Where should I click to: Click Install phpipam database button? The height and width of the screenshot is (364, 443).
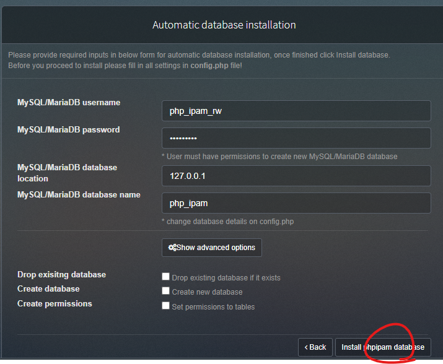click(x=383, y=347)
